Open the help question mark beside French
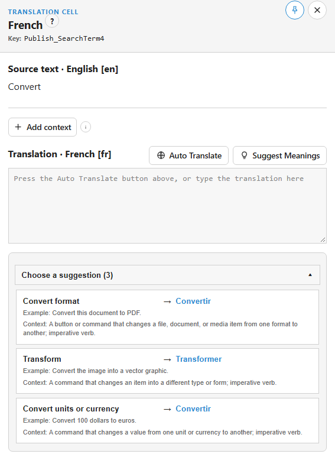 click(52, 21)
